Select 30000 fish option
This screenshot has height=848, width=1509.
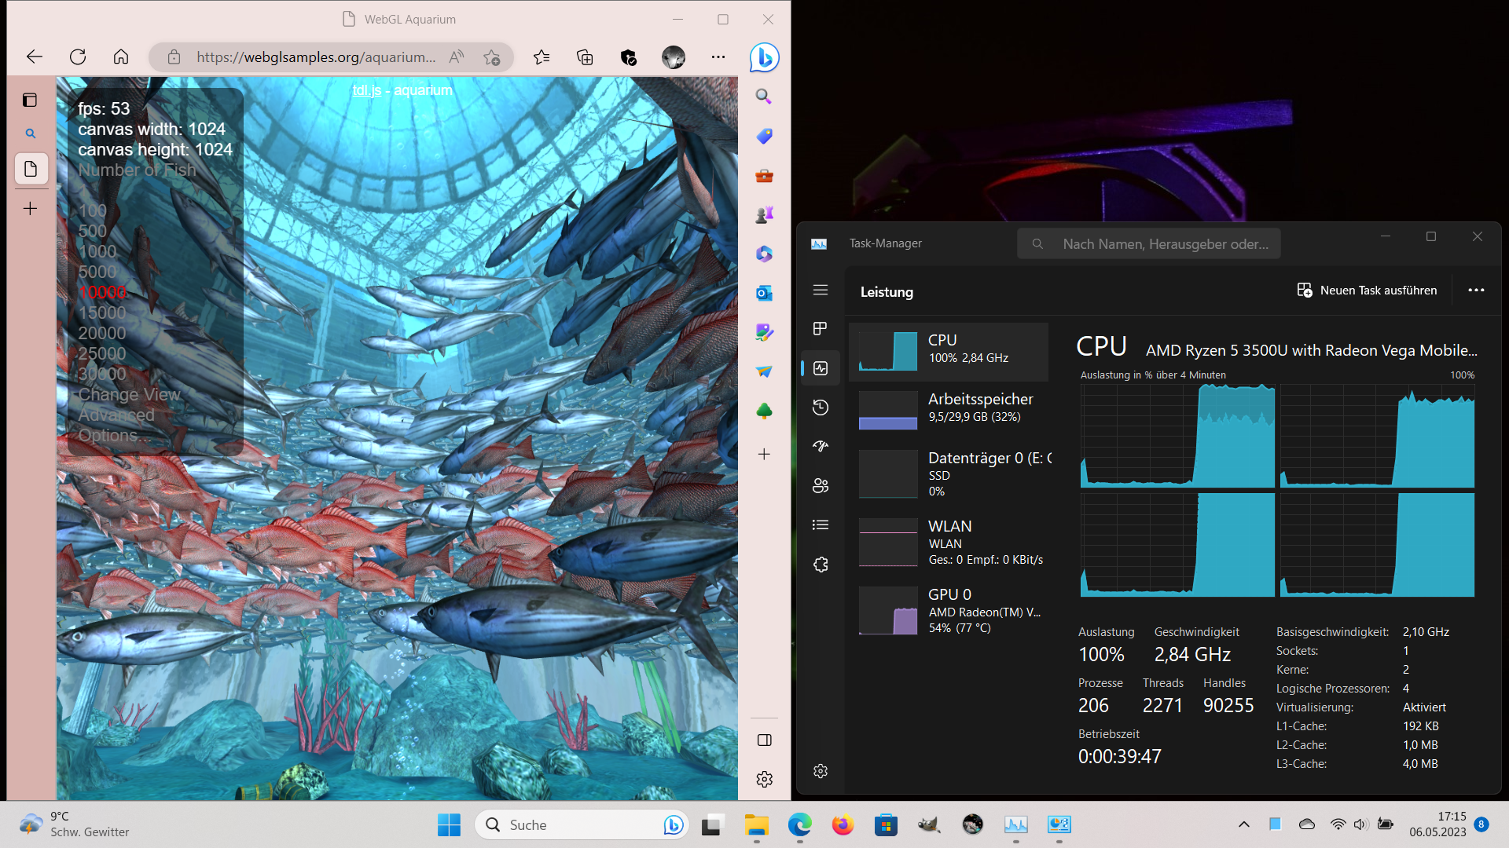102,374
